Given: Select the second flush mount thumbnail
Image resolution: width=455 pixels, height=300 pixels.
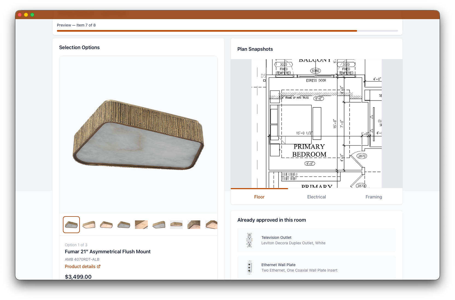Looking at the screenshot, I should pos(89,225).
